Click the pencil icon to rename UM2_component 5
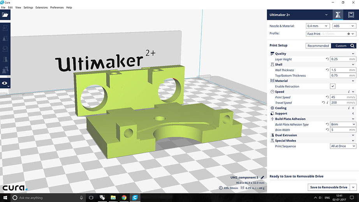This screenshot has width=359, height=202. click(262, 177)
